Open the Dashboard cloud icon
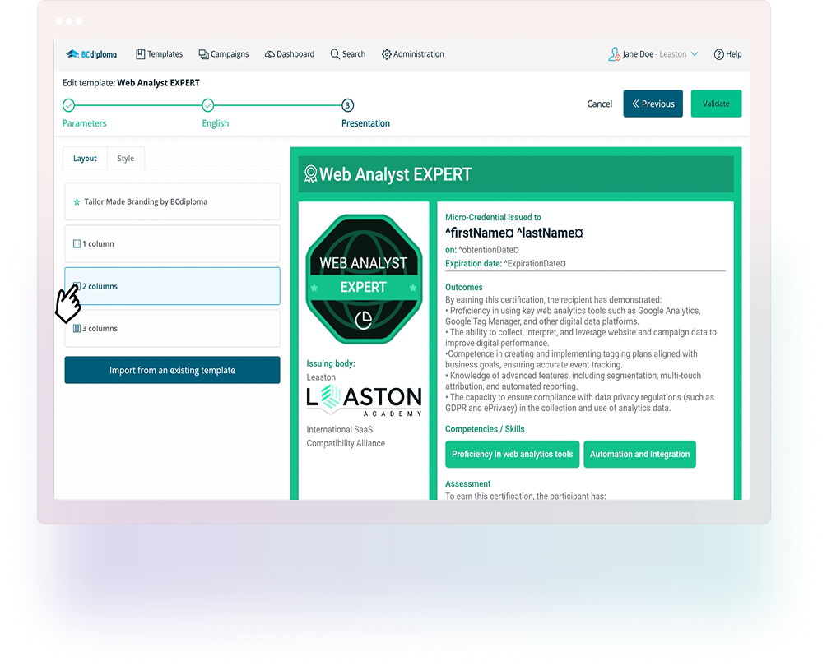This screenshot has width=827, height=670. point(269,54)
